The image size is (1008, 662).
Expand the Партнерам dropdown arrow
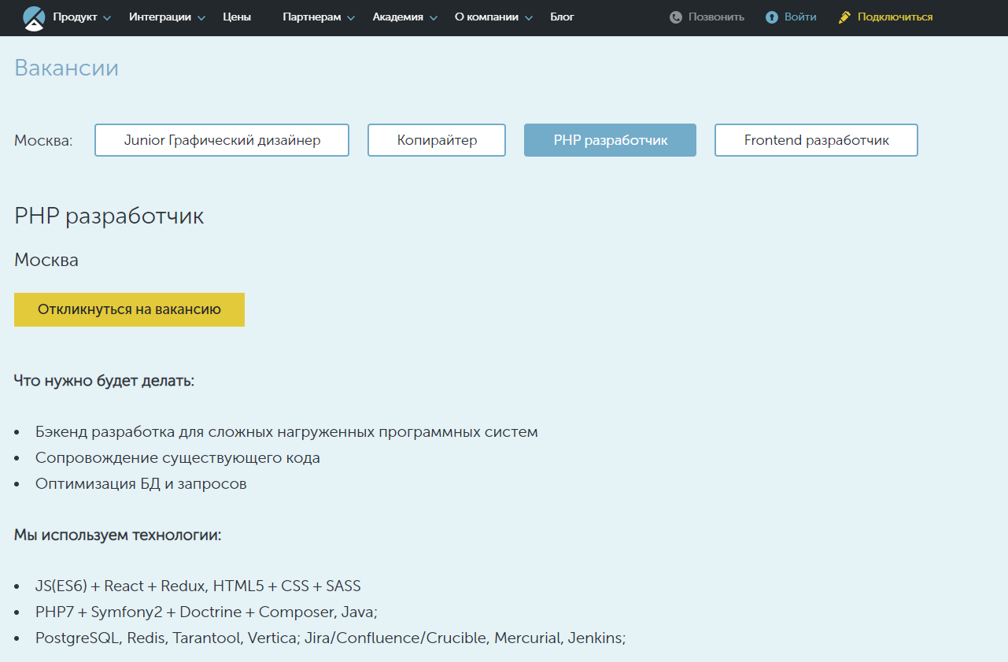coord(351,18)
